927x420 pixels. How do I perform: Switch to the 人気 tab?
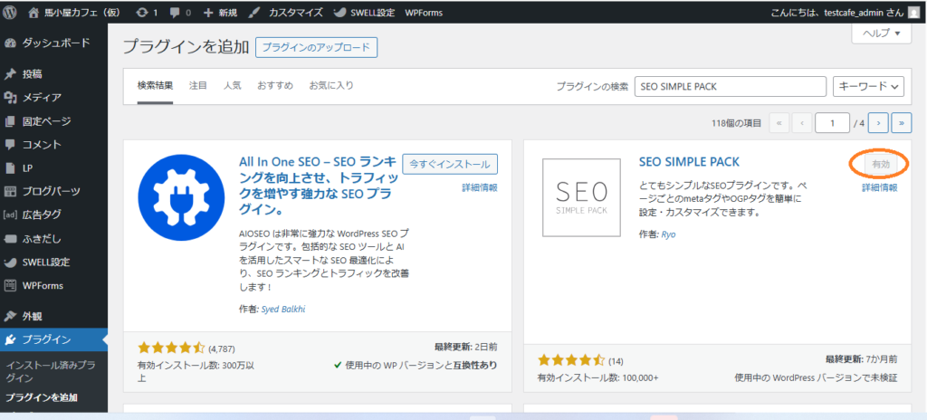[x=233, y=85]
